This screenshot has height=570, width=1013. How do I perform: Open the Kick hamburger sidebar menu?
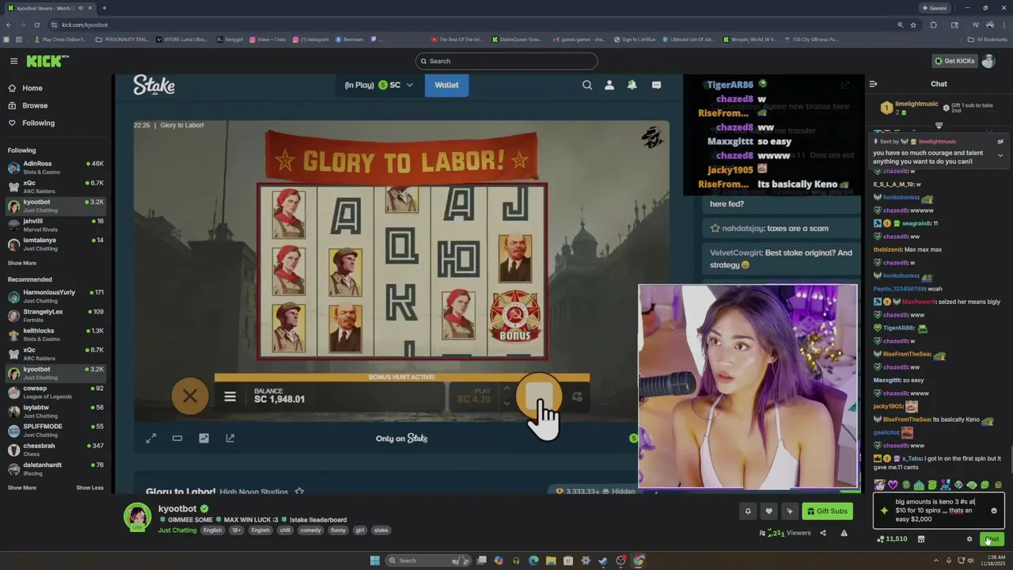tap(13, 61)
